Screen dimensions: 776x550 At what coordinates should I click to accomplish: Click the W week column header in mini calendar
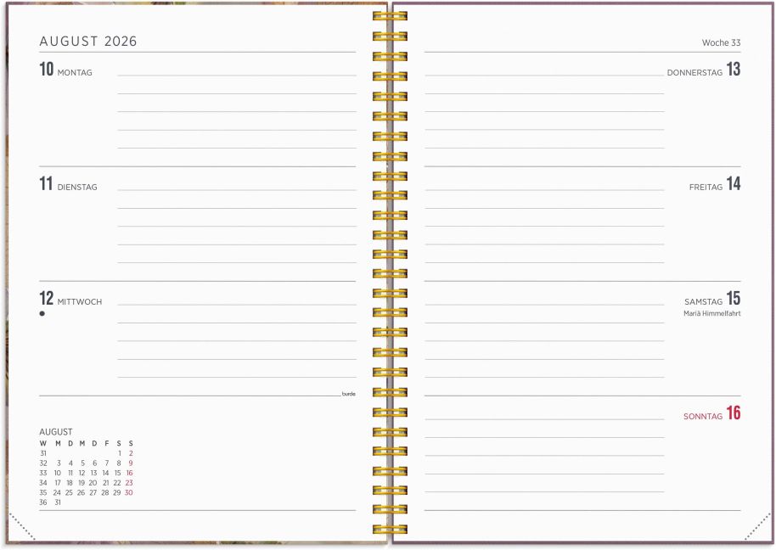coord(43,444)
